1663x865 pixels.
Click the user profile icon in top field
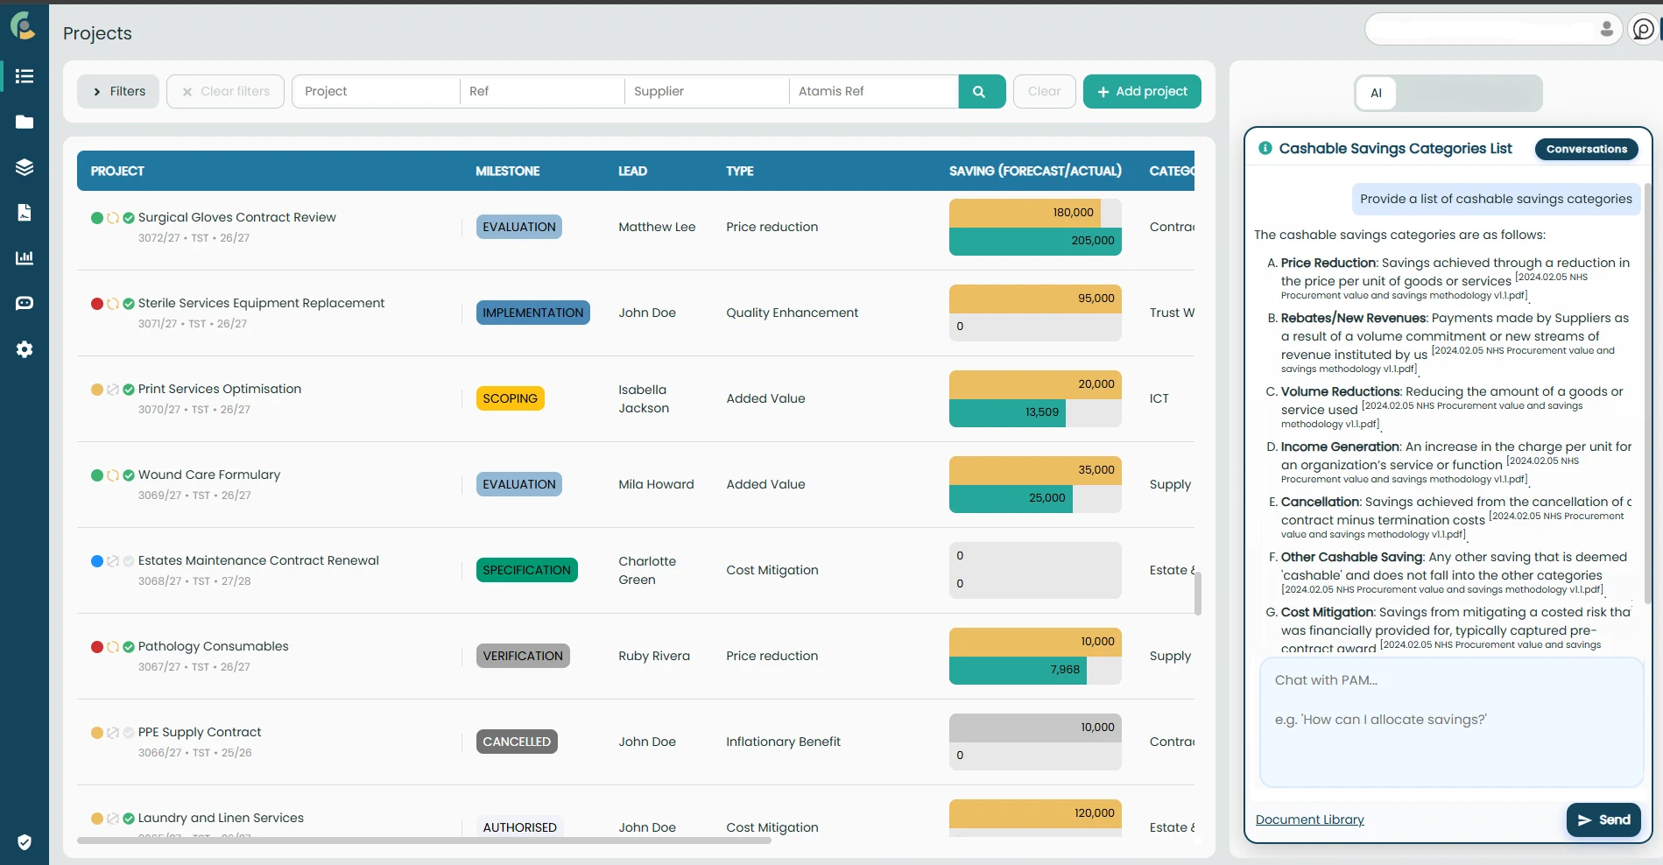tap(1607, 29)
